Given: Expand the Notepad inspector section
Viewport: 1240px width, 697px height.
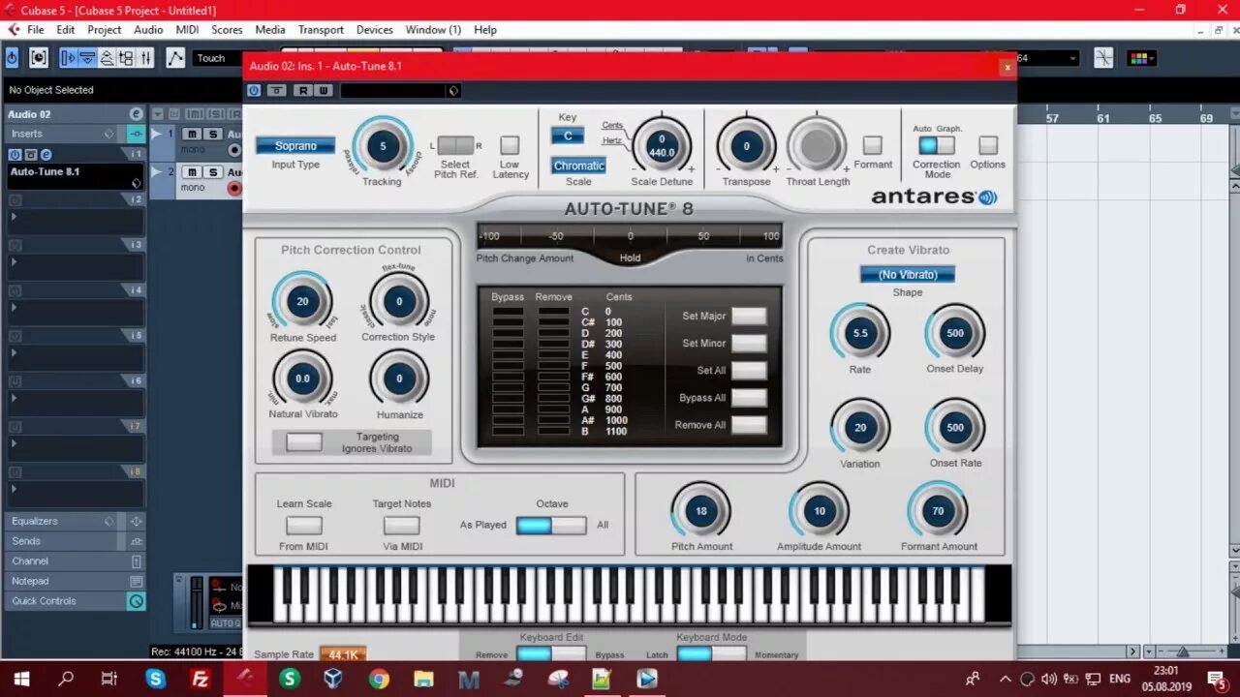Looking at the screenshot, I should [65, 581].
